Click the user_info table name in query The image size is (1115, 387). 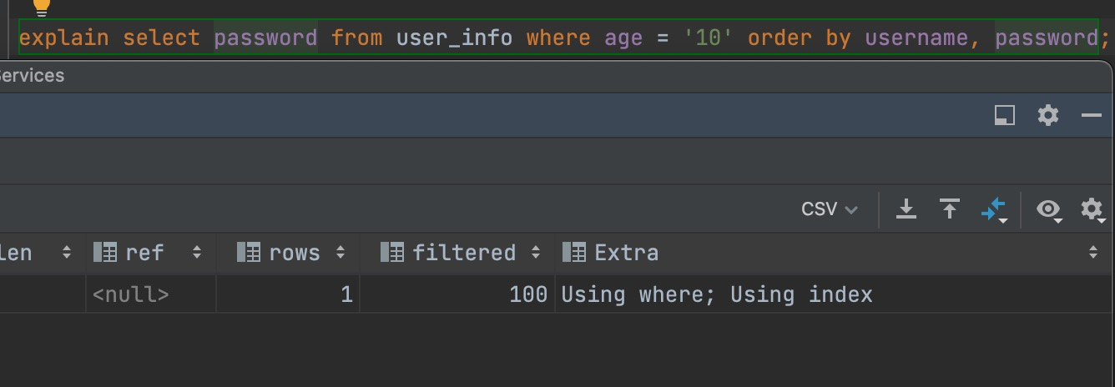tap(455, 38)
